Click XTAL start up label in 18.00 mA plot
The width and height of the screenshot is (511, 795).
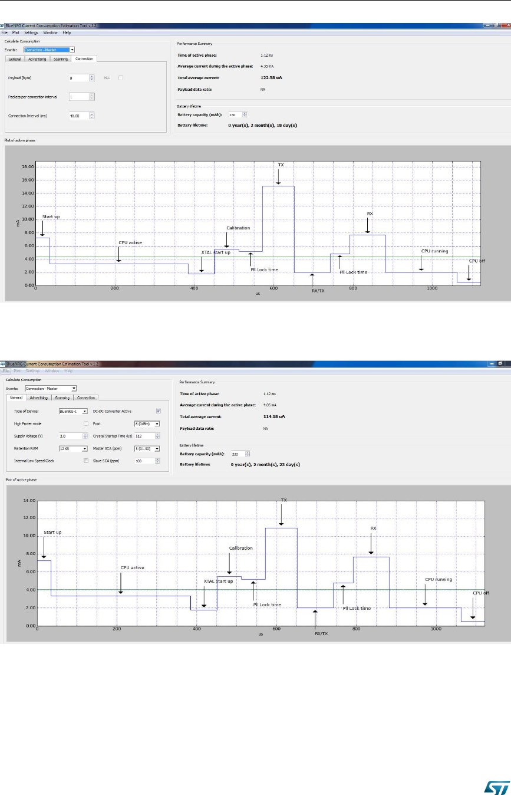click(216, 252)
